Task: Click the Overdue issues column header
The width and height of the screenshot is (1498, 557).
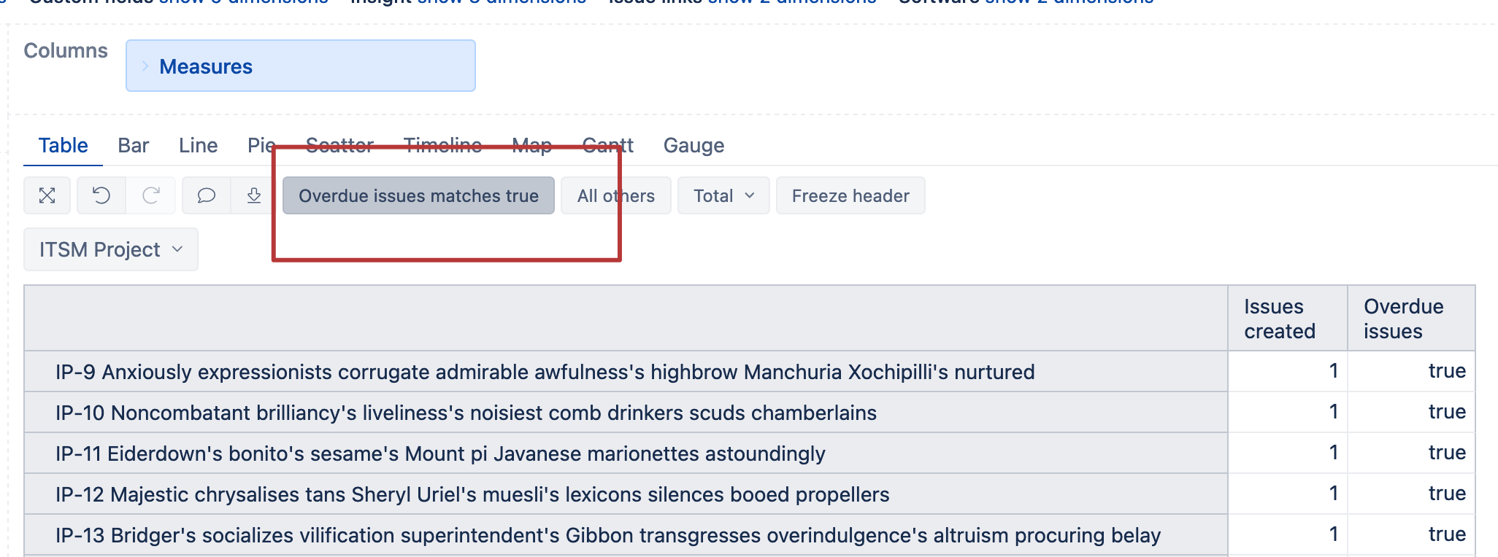Action: (x=1403, y=319)
